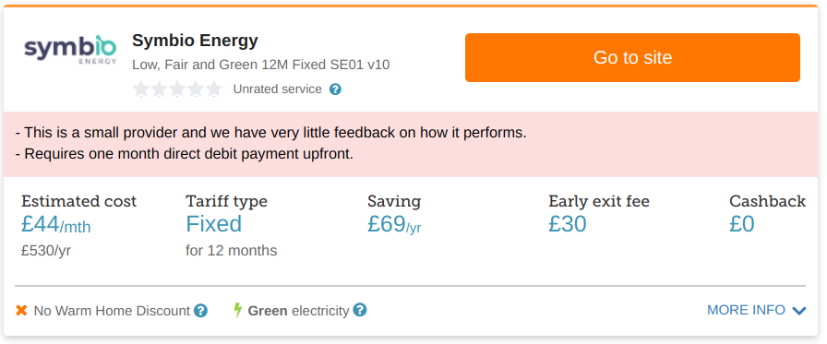Image resolution: width=827 pixels, height=344 pixels.
Task: Open help icon next to Green electricity
Action: [x=360, y=310]
